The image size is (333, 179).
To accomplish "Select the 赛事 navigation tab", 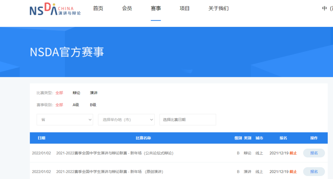I will click(x=156, y=9).
